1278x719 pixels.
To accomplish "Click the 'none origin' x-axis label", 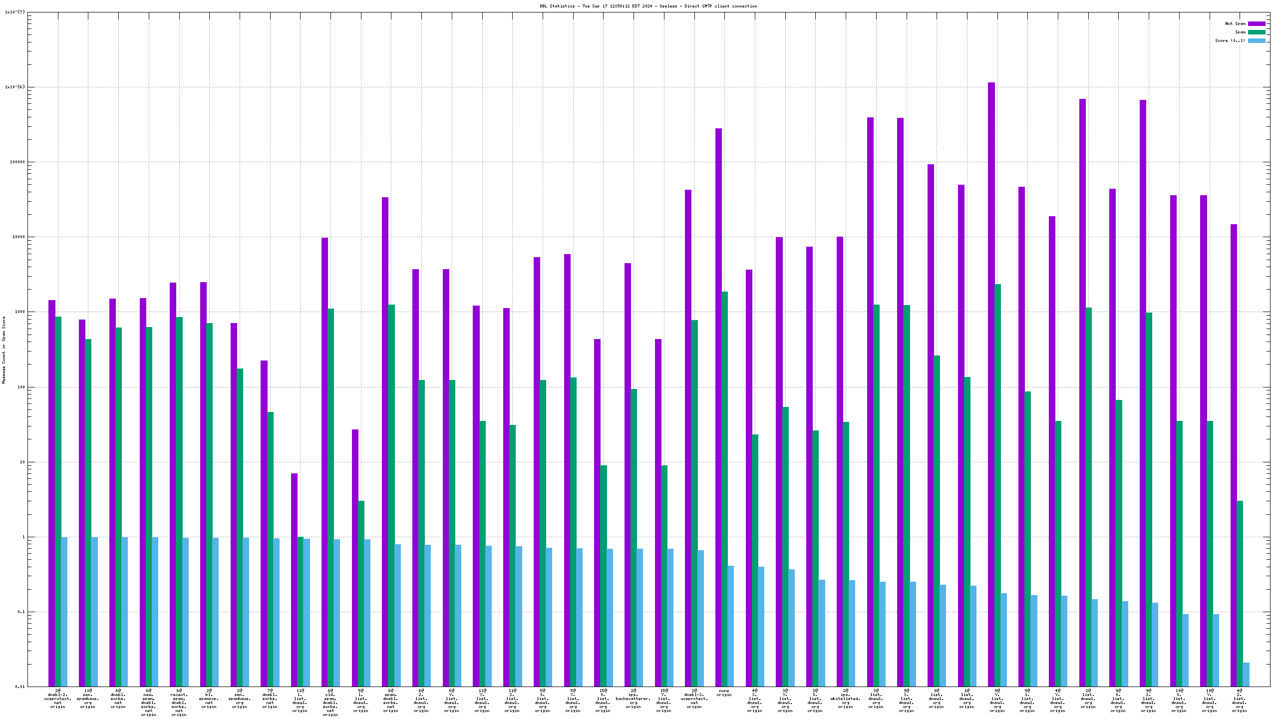I will point(724,693).
